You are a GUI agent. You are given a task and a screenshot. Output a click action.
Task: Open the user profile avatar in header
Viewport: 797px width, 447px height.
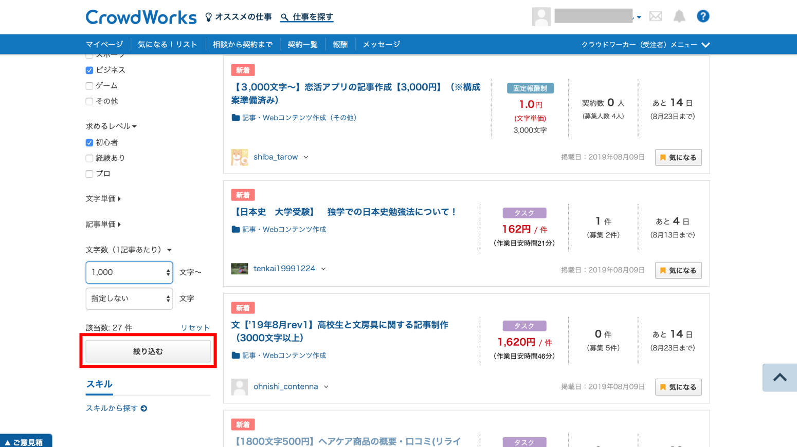click(541, 16)
